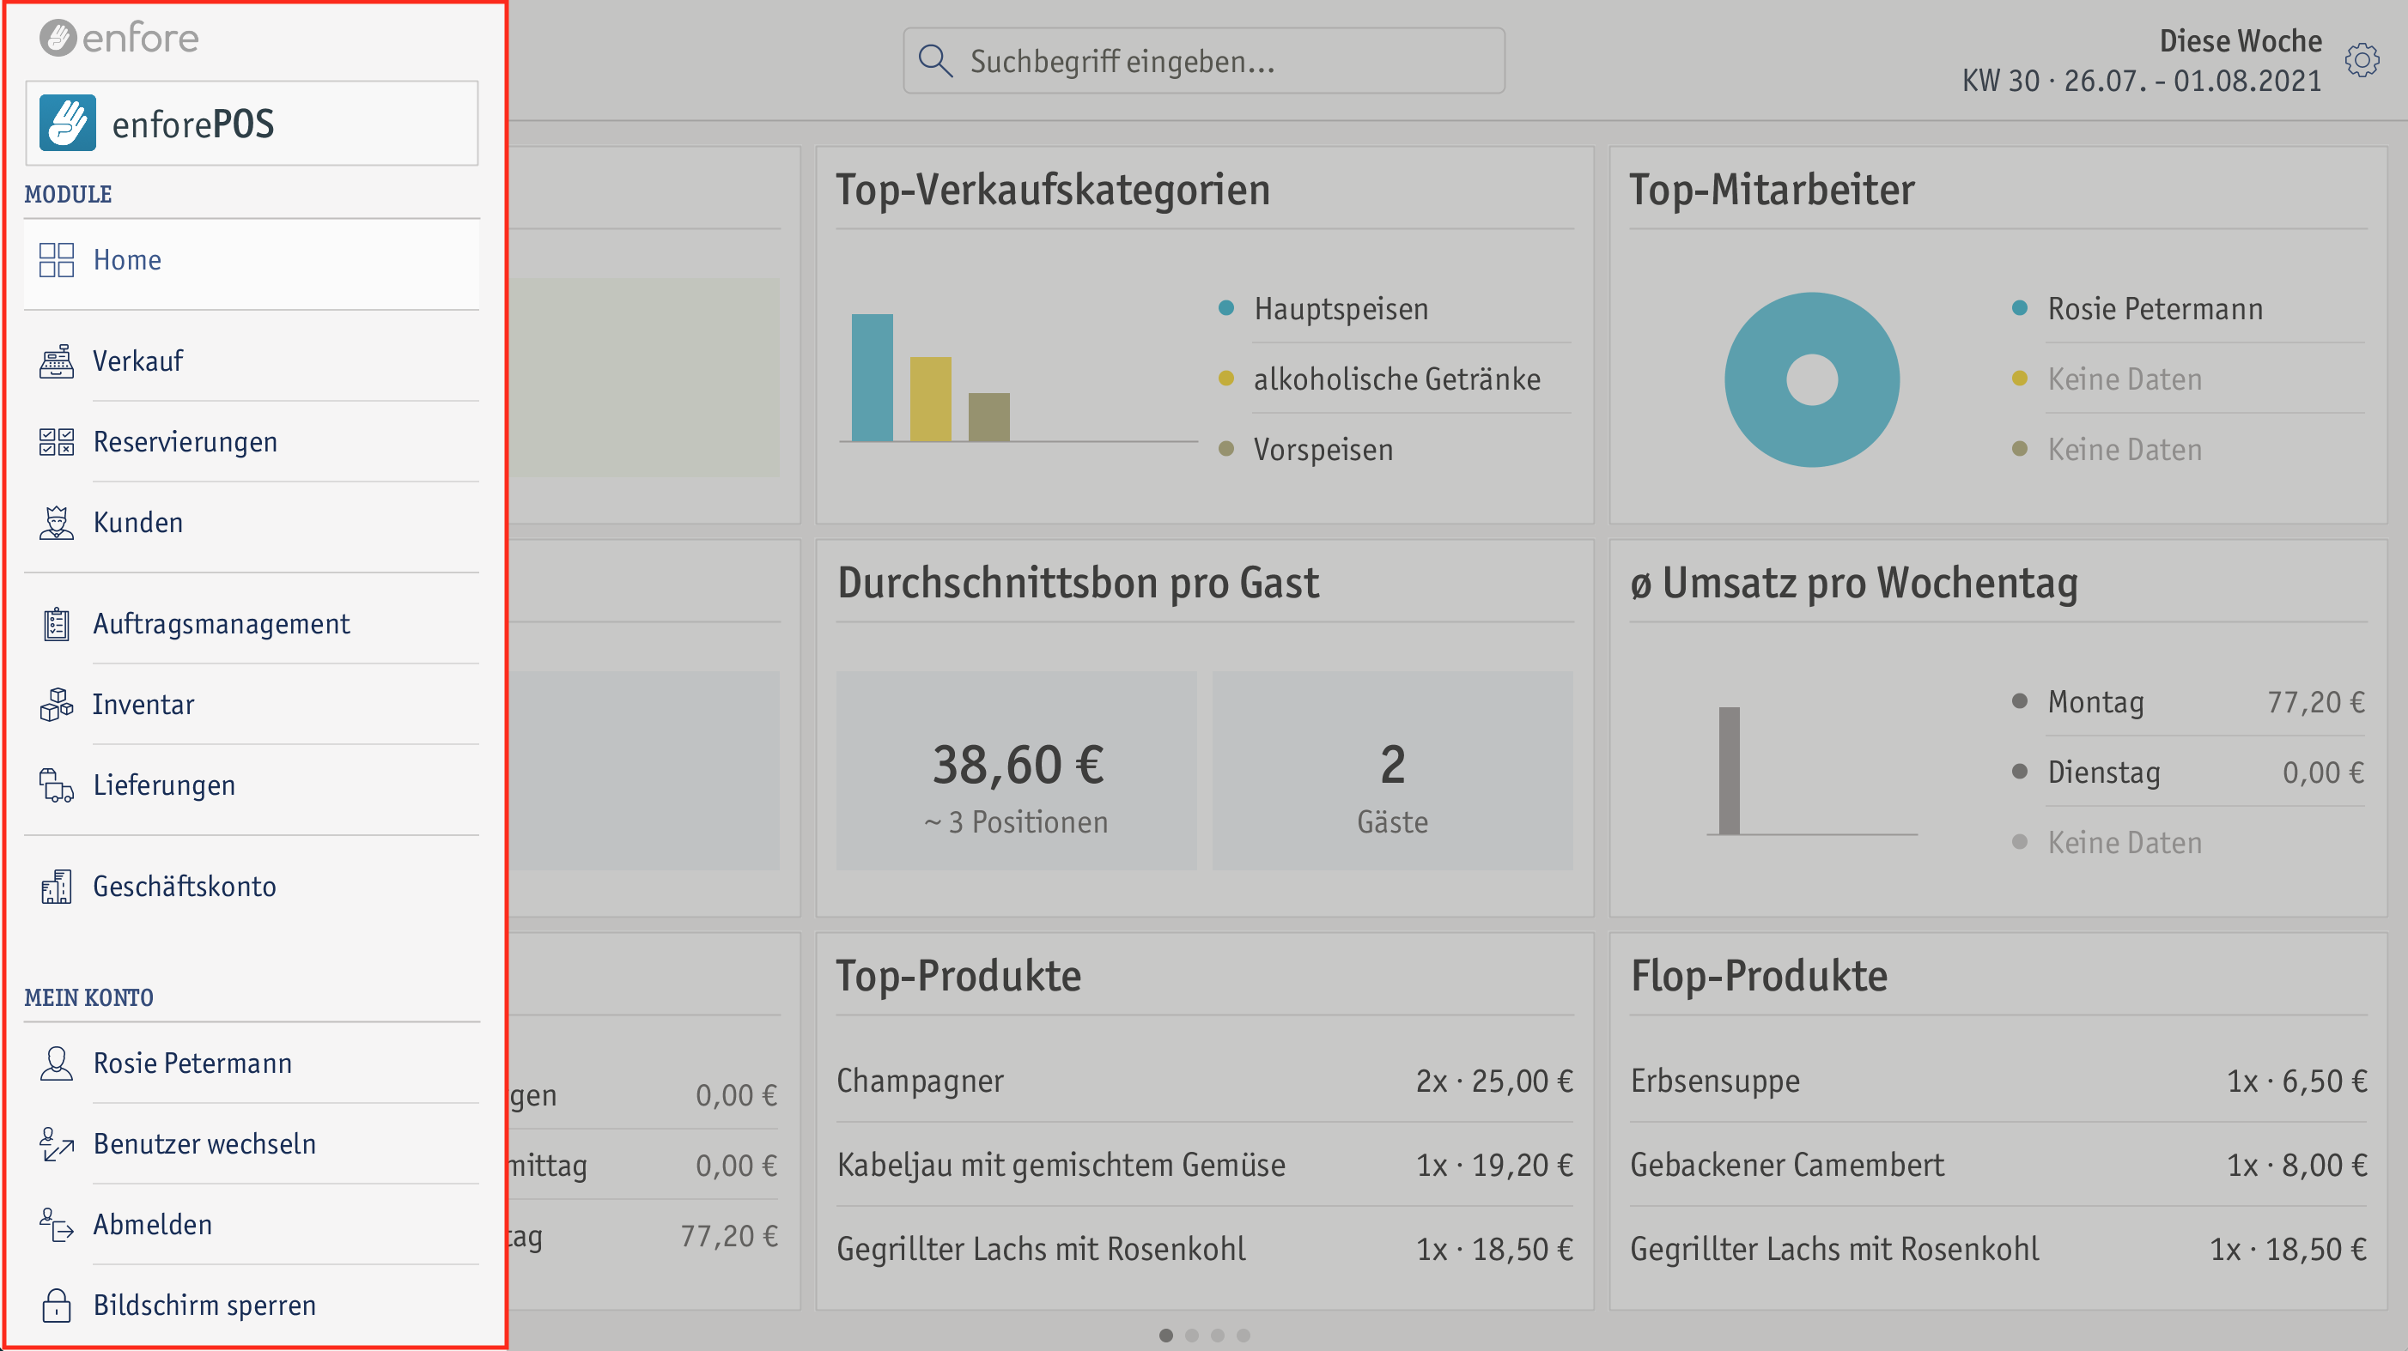Open the Inventar module
Image resolution: width=2408 pixels, height=1351 pixels.
coord(252,705)
